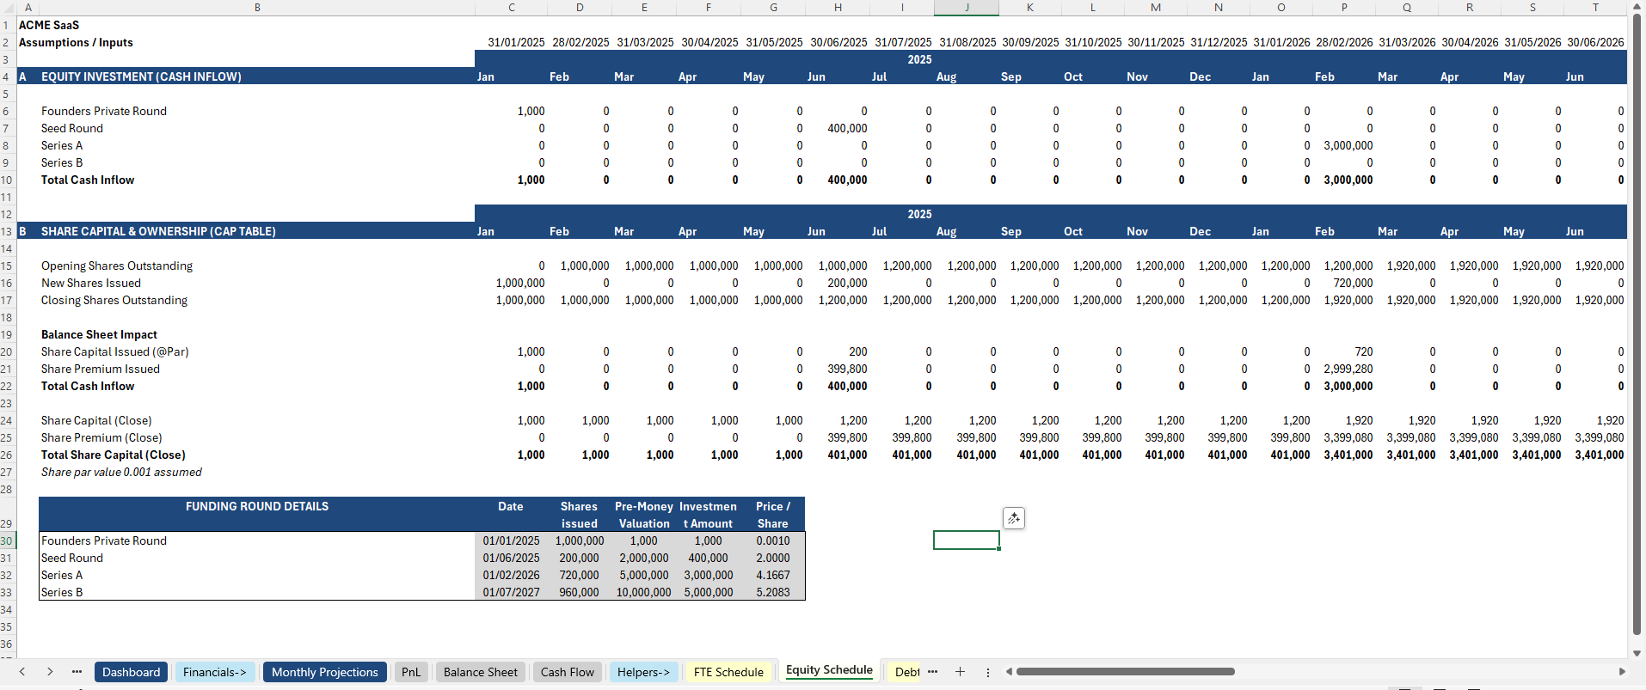Screen dimensions: 1646x690
Task: Select row 30 header
Action: [x=7, y=540]
